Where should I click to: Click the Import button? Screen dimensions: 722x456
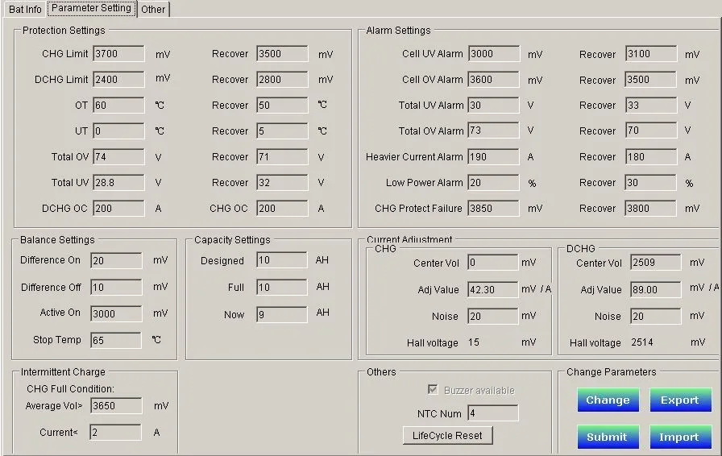(x=680, y=437)
